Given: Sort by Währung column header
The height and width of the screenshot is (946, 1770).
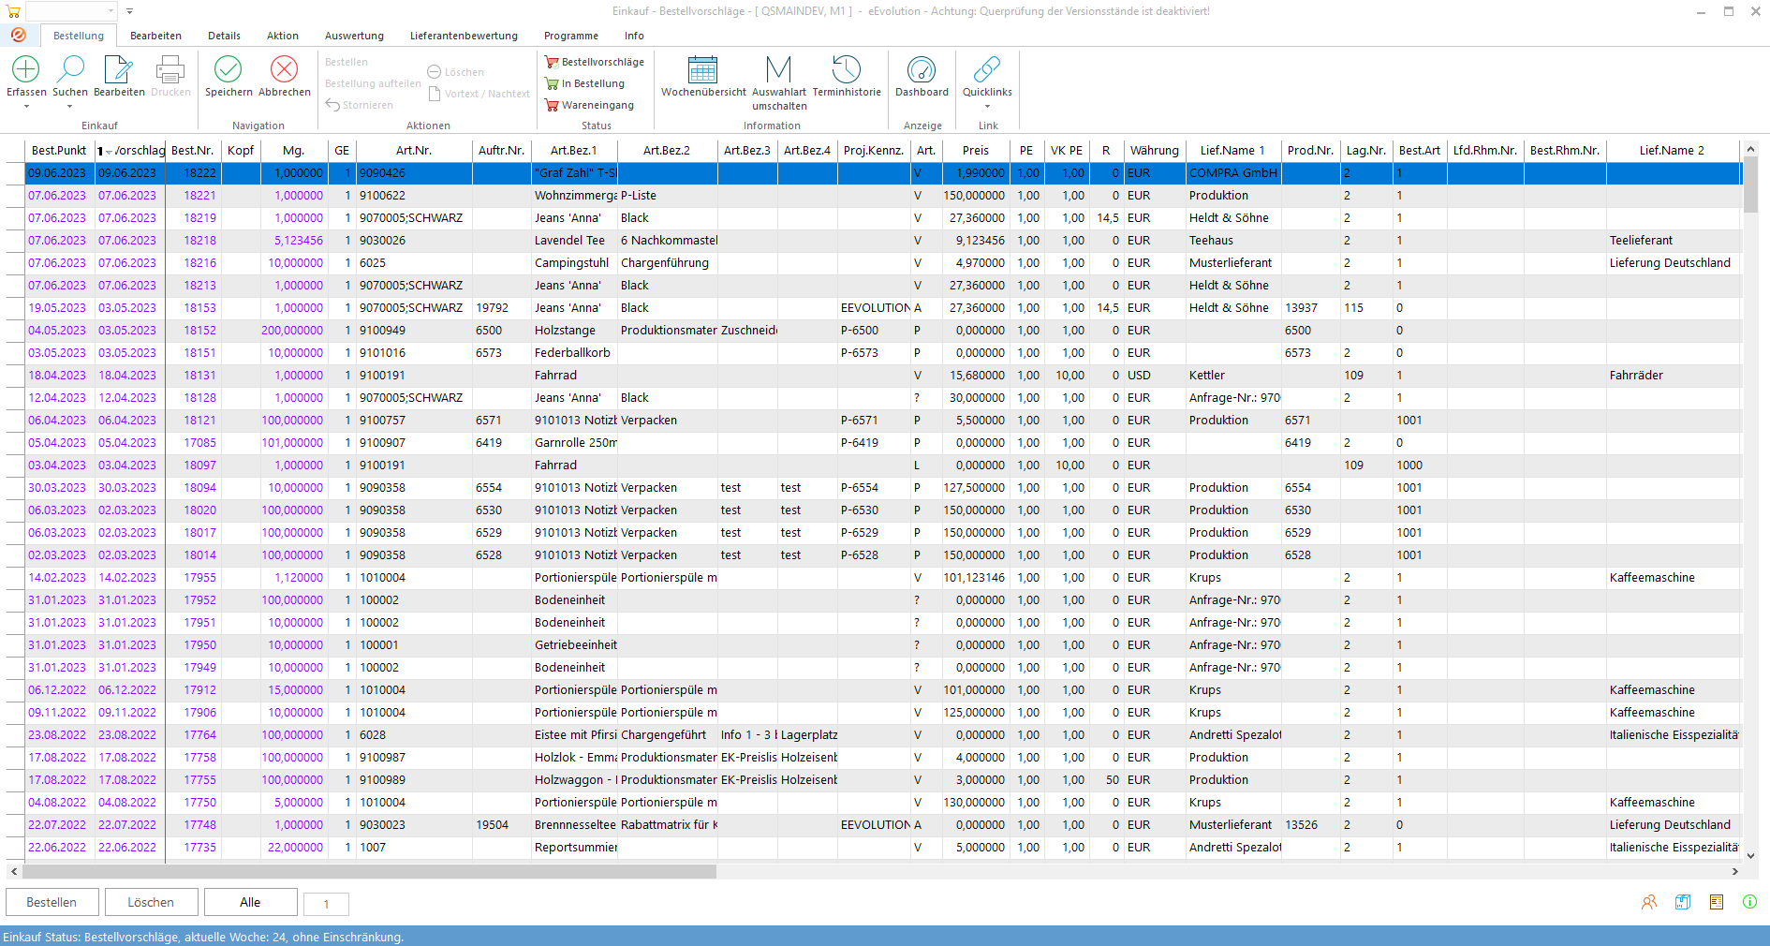Looking at the screenshot, I should click(1154, 150).
